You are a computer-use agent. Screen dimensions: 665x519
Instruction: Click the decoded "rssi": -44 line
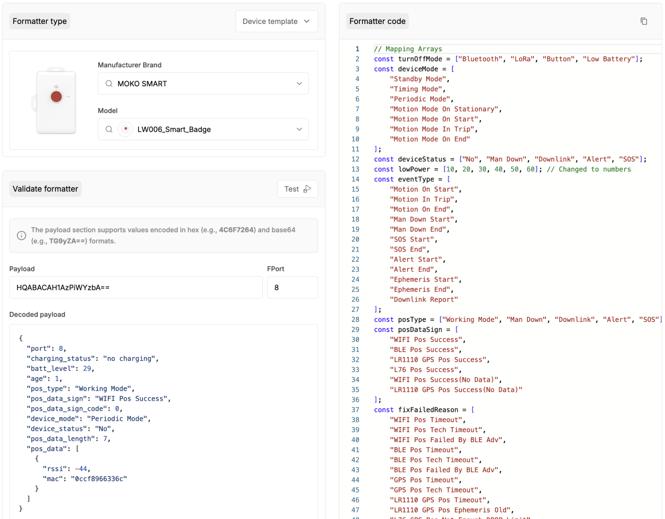pyautogui.click(x=66, y=469)
